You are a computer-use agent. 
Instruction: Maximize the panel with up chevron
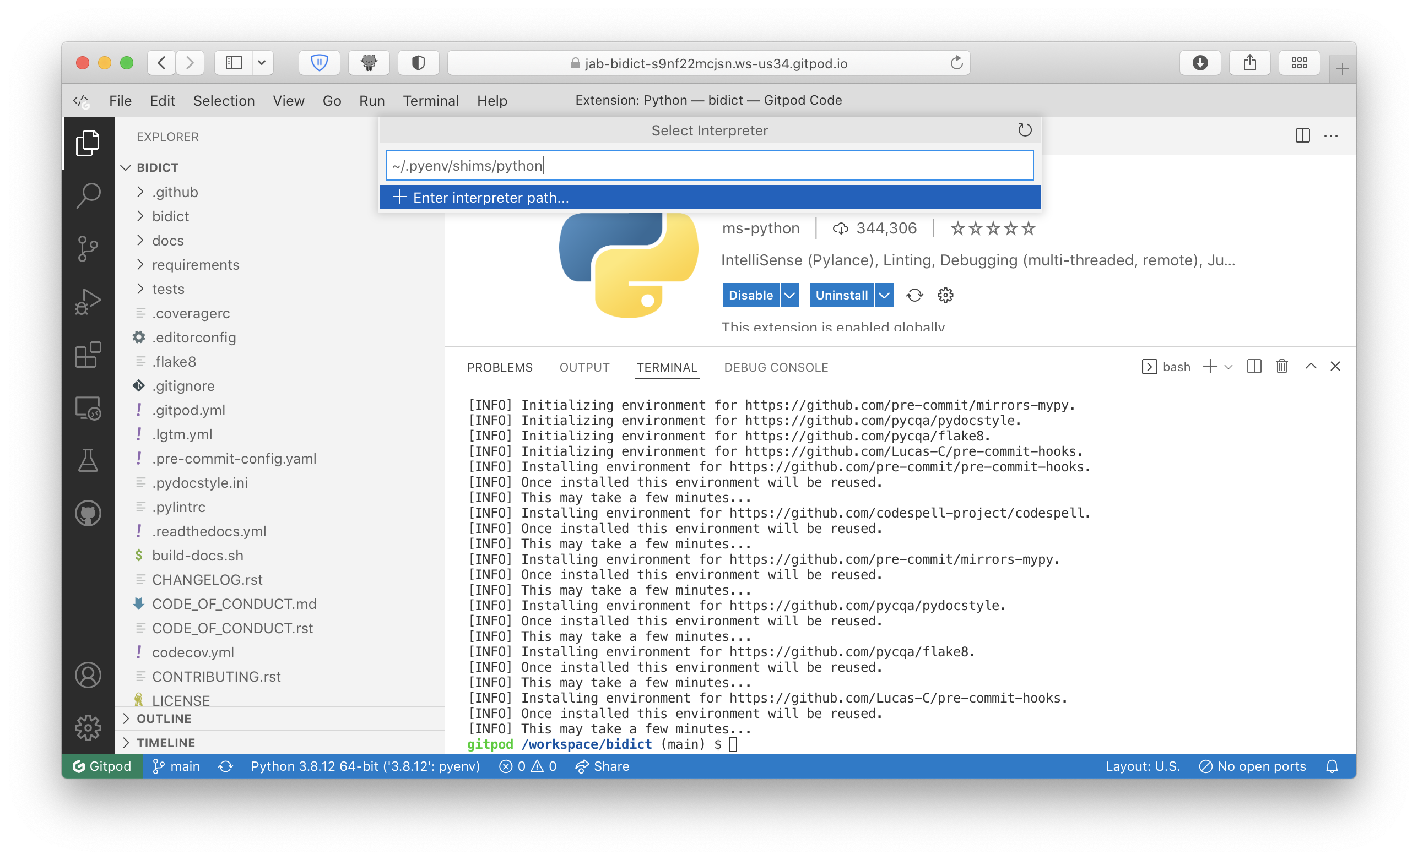[x=1311, y=366]
